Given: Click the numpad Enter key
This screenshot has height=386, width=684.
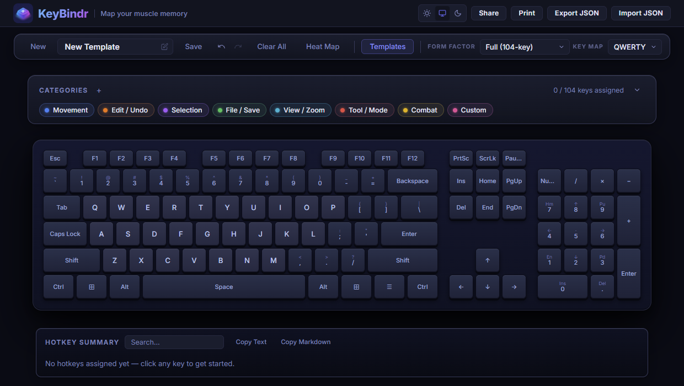Looking at the screenshot, I should coord(629,274).
